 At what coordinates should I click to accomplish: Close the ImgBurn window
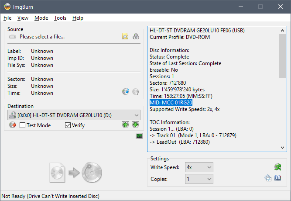281,7
